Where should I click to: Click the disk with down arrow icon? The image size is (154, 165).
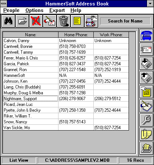(146, 63)
